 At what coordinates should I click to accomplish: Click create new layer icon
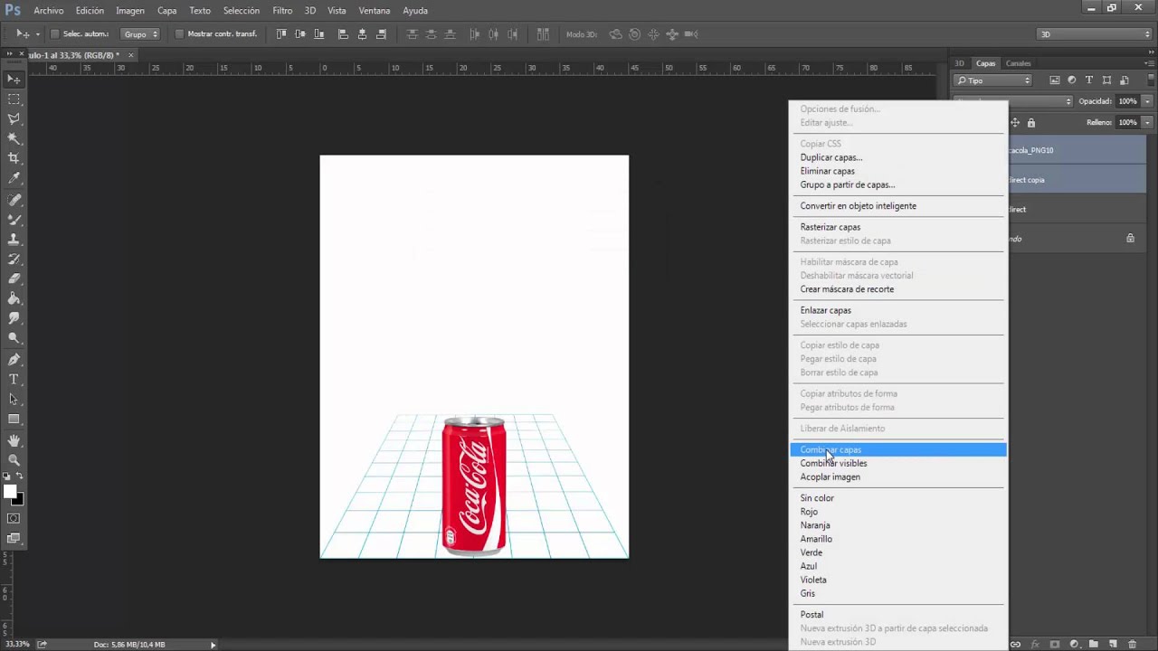[1113, 644]
